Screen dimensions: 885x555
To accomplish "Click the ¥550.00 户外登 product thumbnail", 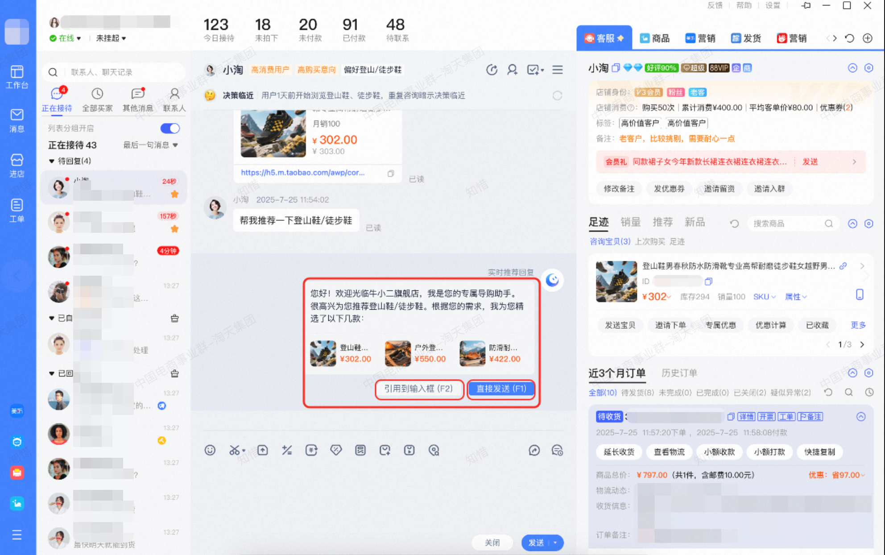I will (398, 353).
